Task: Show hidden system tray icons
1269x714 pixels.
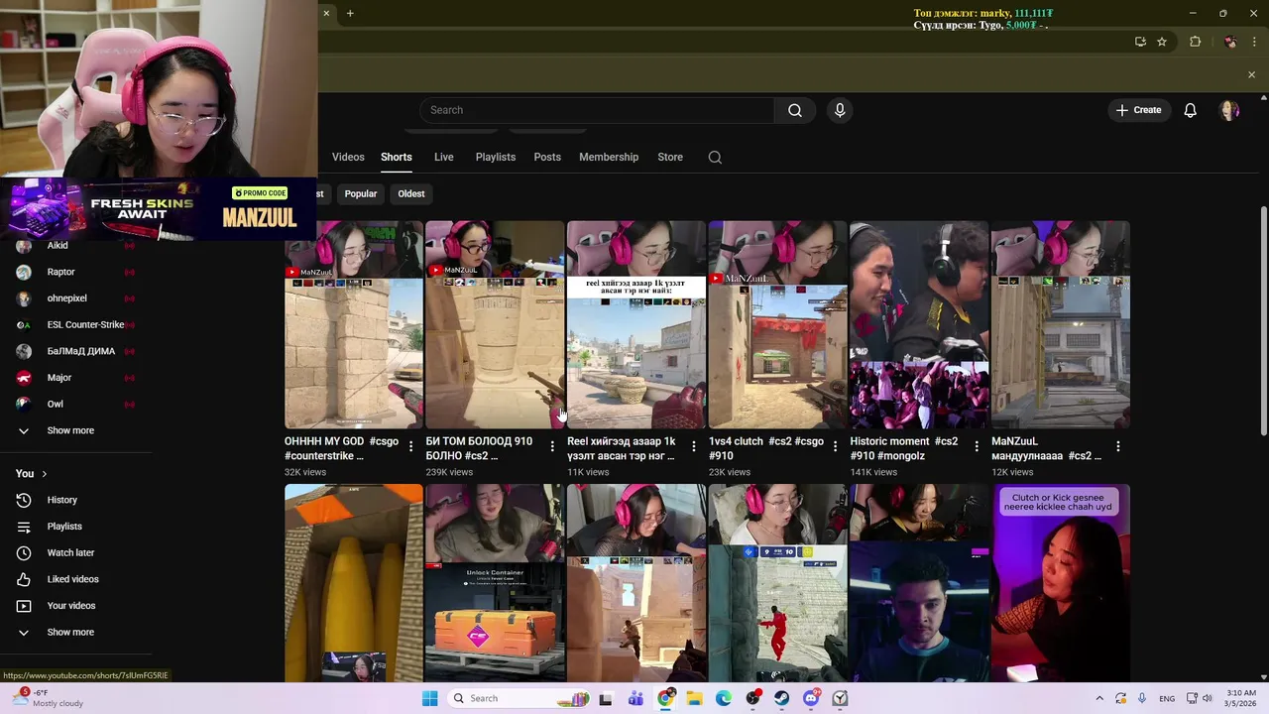Action: [1098, 698]
